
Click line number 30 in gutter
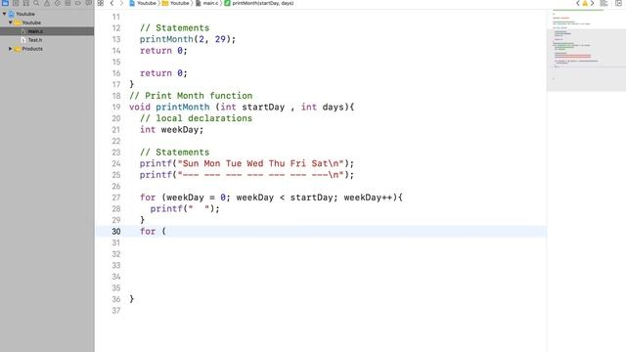(x=116, y=232)
